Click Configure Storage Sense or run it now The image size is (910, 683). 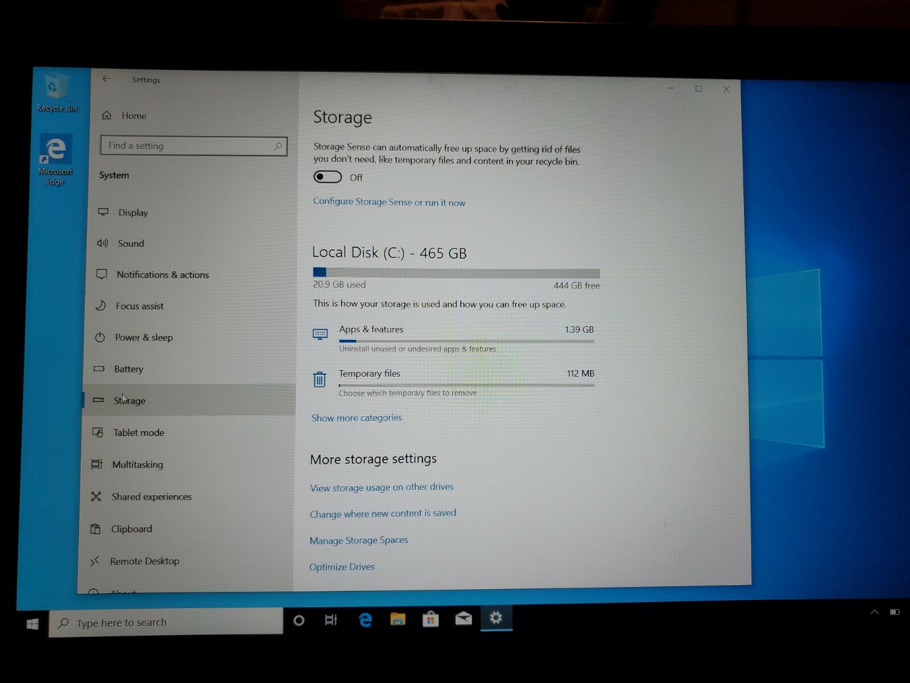pyautogui.click(x=389, y=202)
